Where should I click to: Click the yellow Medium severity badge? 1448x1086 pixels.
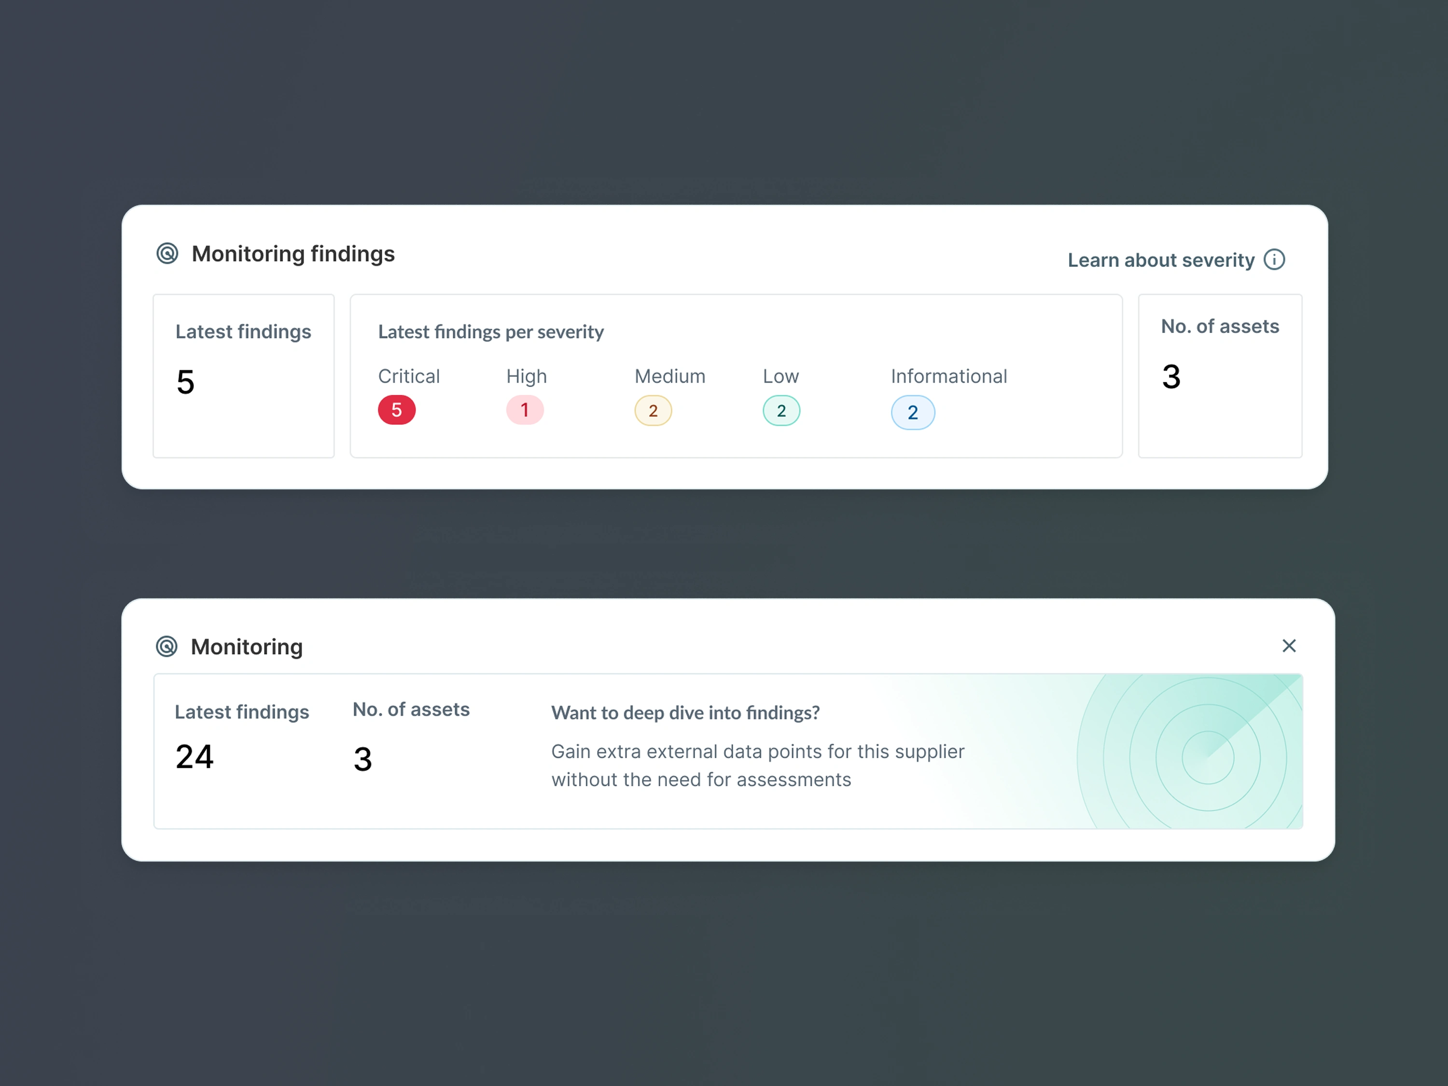click(x=653, y=410)
